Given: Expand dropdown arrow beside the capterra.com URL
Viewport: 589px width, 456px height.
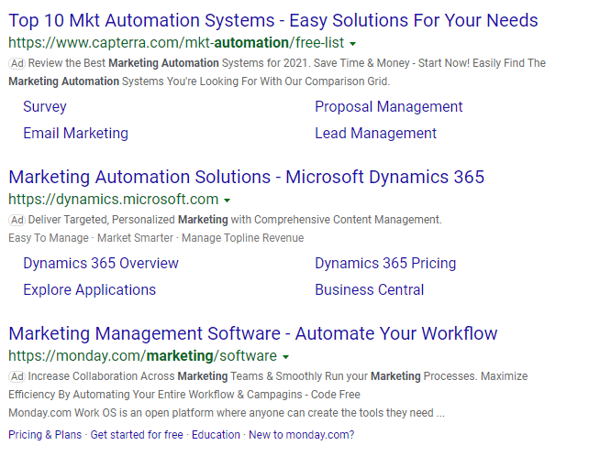Looking at the screenshot, I should click(x=352, y=44).
